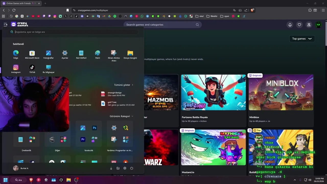Open Miniblox game thumbnail
327x184 pixels.
281,93
